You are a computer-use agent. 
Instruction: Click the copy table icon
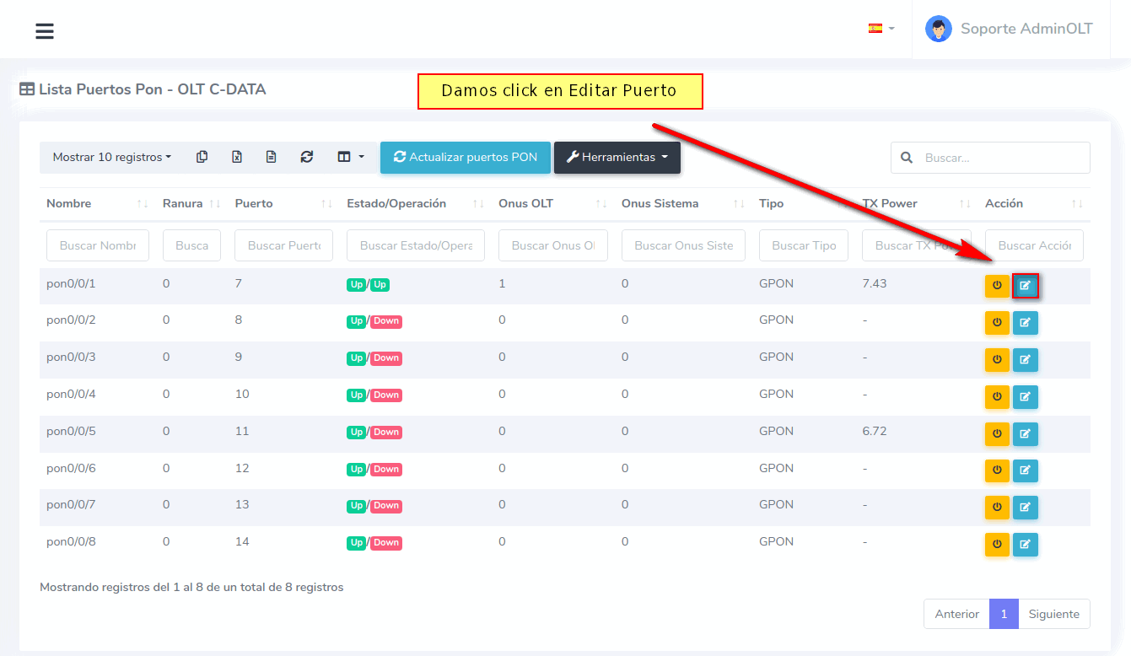(x=202, y=157)
